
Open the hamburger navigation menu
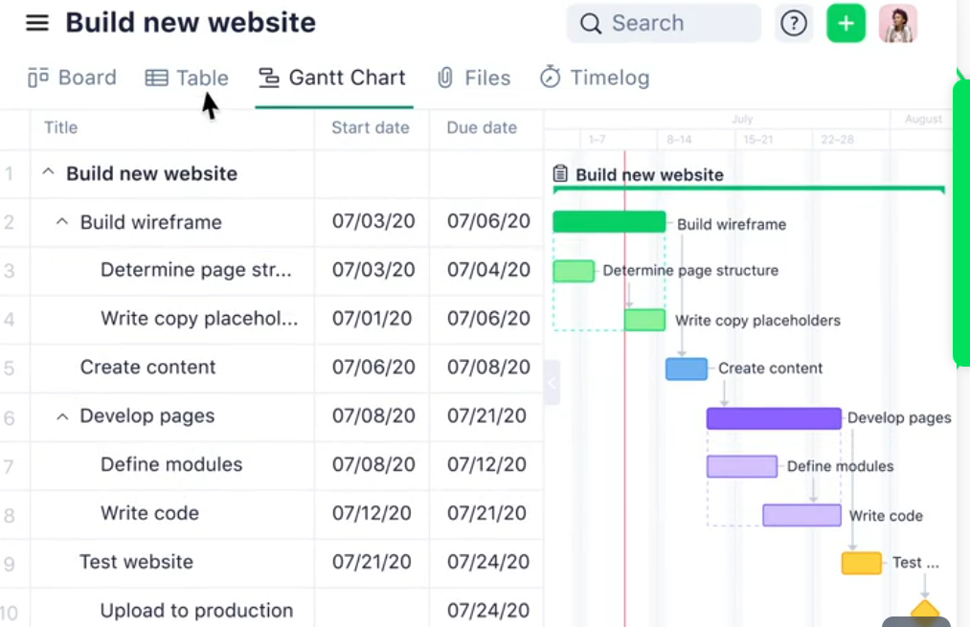point(36,22)
